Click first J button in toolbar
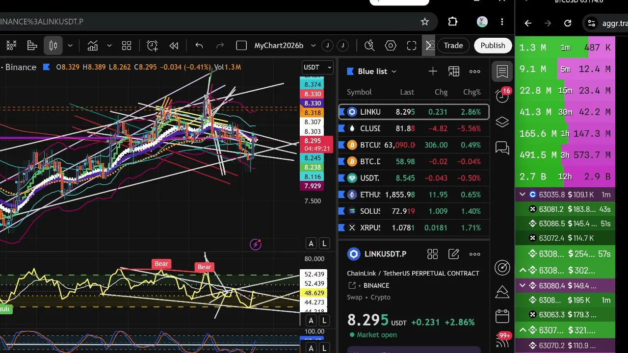 tap(327, 46)
